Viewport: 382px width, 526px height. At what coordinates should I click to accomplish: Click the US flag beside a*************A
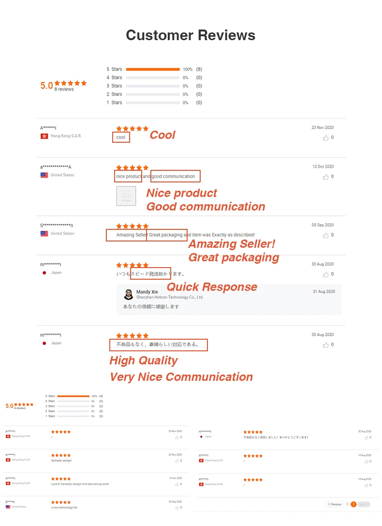point(44,175)
